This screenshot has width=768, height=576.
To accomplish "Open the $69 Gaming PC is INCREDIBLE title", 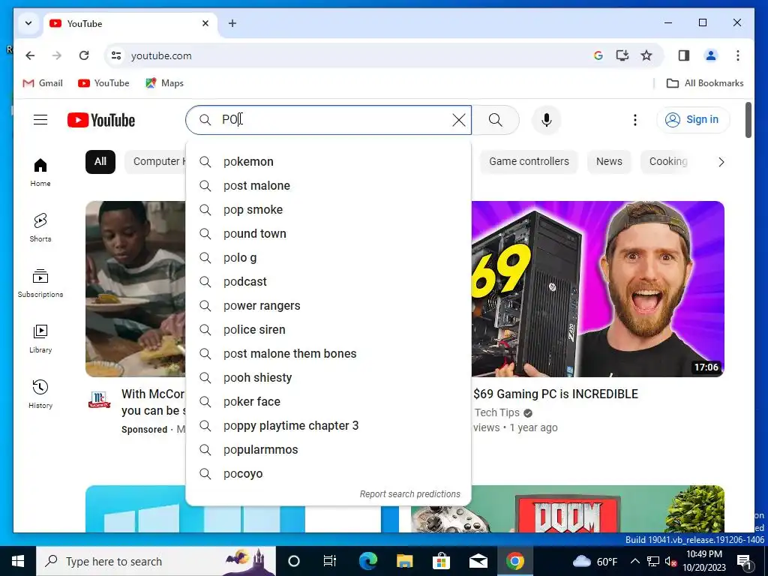I will click(x=556, y=394).
